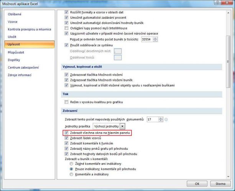Image resolution: width=235 pixels, height=191 pixels.
Task: Click the scrollbar down arrow
Action: pos(228,176)
